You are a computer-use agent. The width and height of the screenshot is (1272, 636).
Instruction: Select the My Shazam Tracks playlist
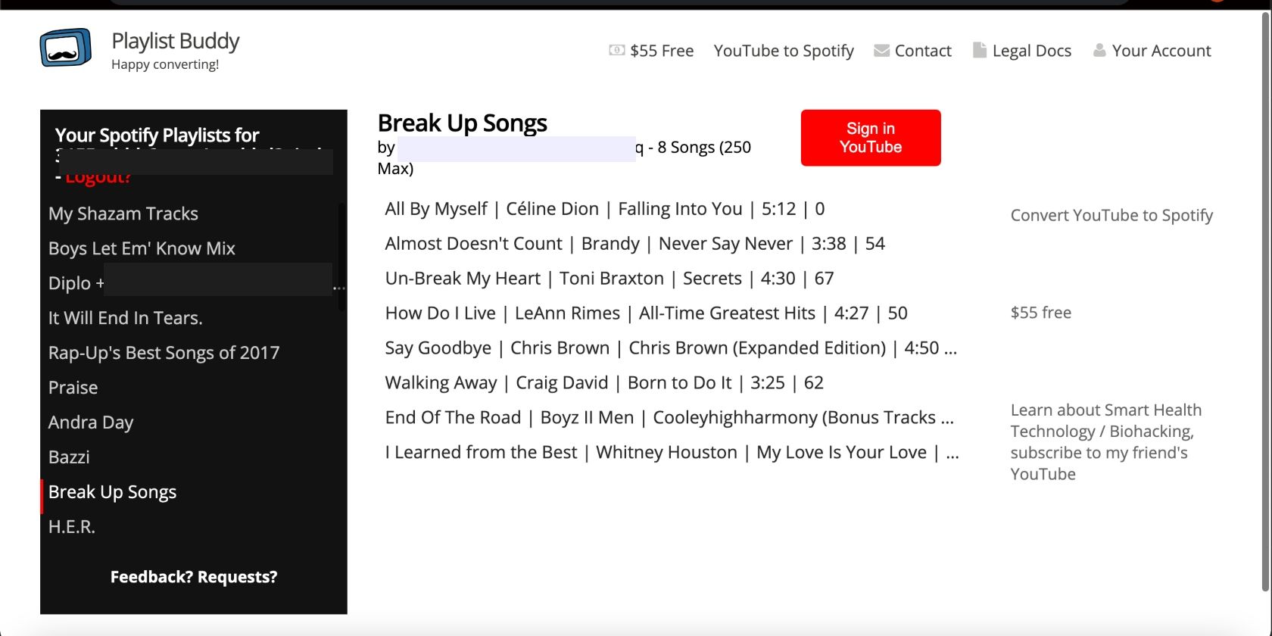pyautogui.click(x=123, y=214)
